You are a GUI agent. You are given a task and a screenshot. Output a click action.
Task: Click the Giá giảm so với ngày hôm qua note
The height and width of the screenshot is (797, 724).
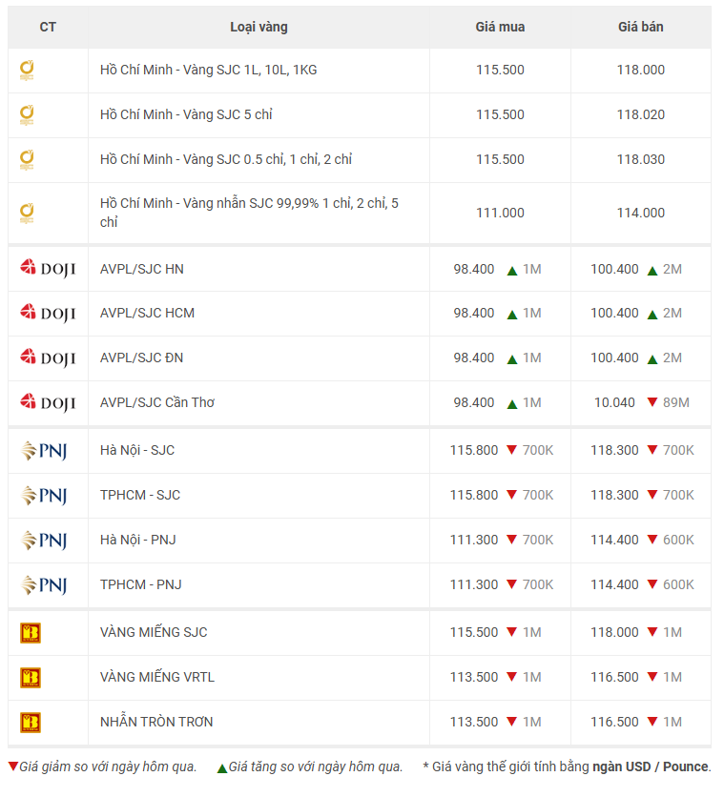108,766
